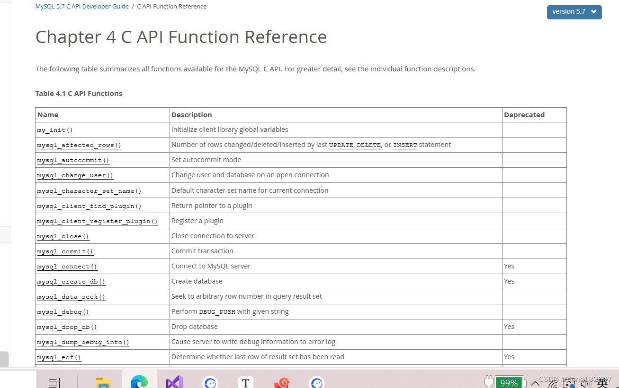Image resolution: width=619 pixels, height=388 pixels.
Task: Open mysql_commit() function link
Action: pos(65,251)
